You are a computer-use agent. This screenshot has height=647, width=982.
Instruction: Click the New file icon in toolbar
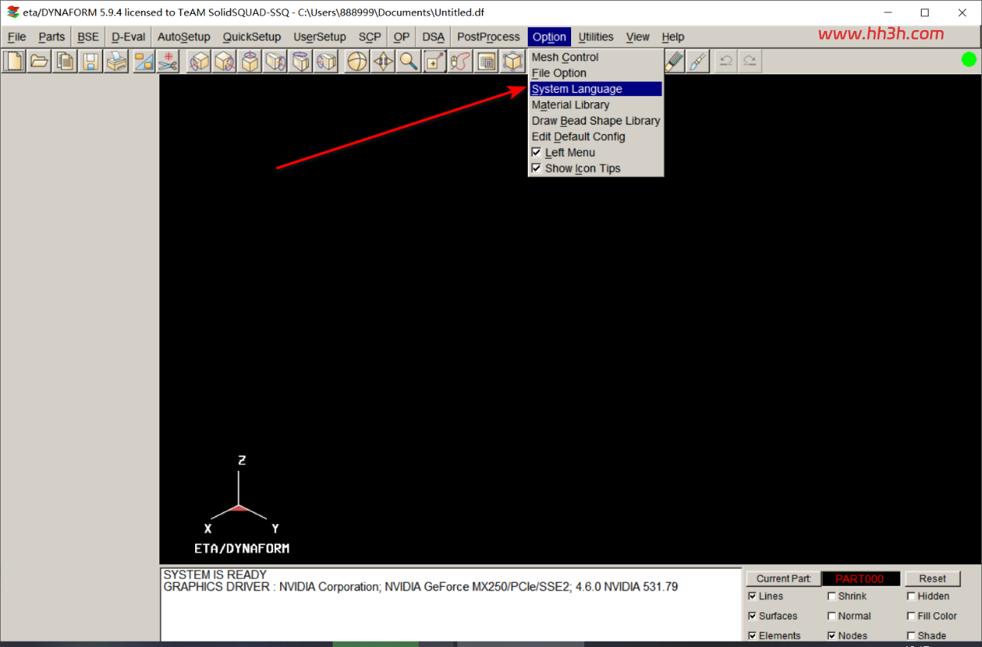click(x=15, y=61)
